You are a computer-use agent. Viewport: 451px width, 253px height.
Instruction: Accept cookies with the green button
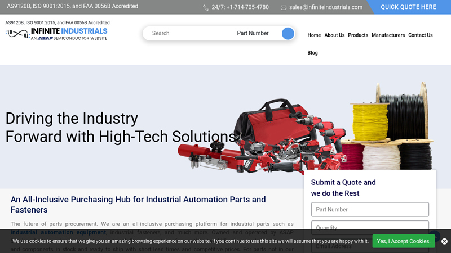pyautogui.click(x=404, y=241)
